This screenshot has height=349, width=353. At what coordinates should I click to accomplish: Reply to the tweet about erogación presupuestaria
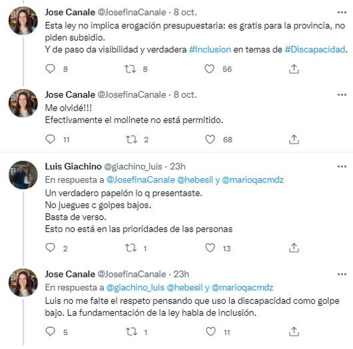tap(50, 69)
